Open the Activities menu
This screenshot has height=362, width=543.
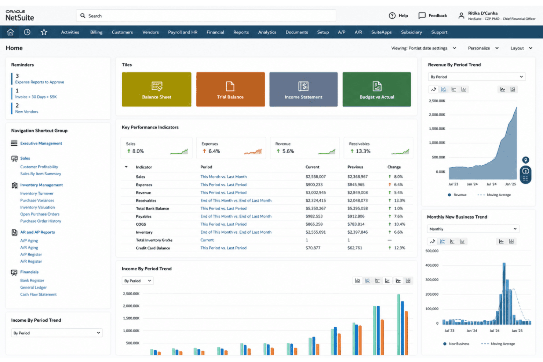coord(70,32)
